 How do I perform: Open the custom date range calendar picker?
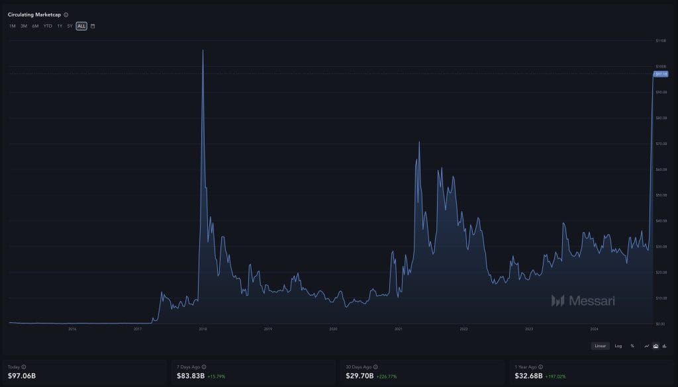93,26
